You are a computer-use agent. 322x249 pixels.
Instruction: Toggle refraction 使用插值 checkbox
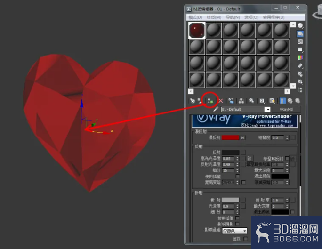[238, 218]
